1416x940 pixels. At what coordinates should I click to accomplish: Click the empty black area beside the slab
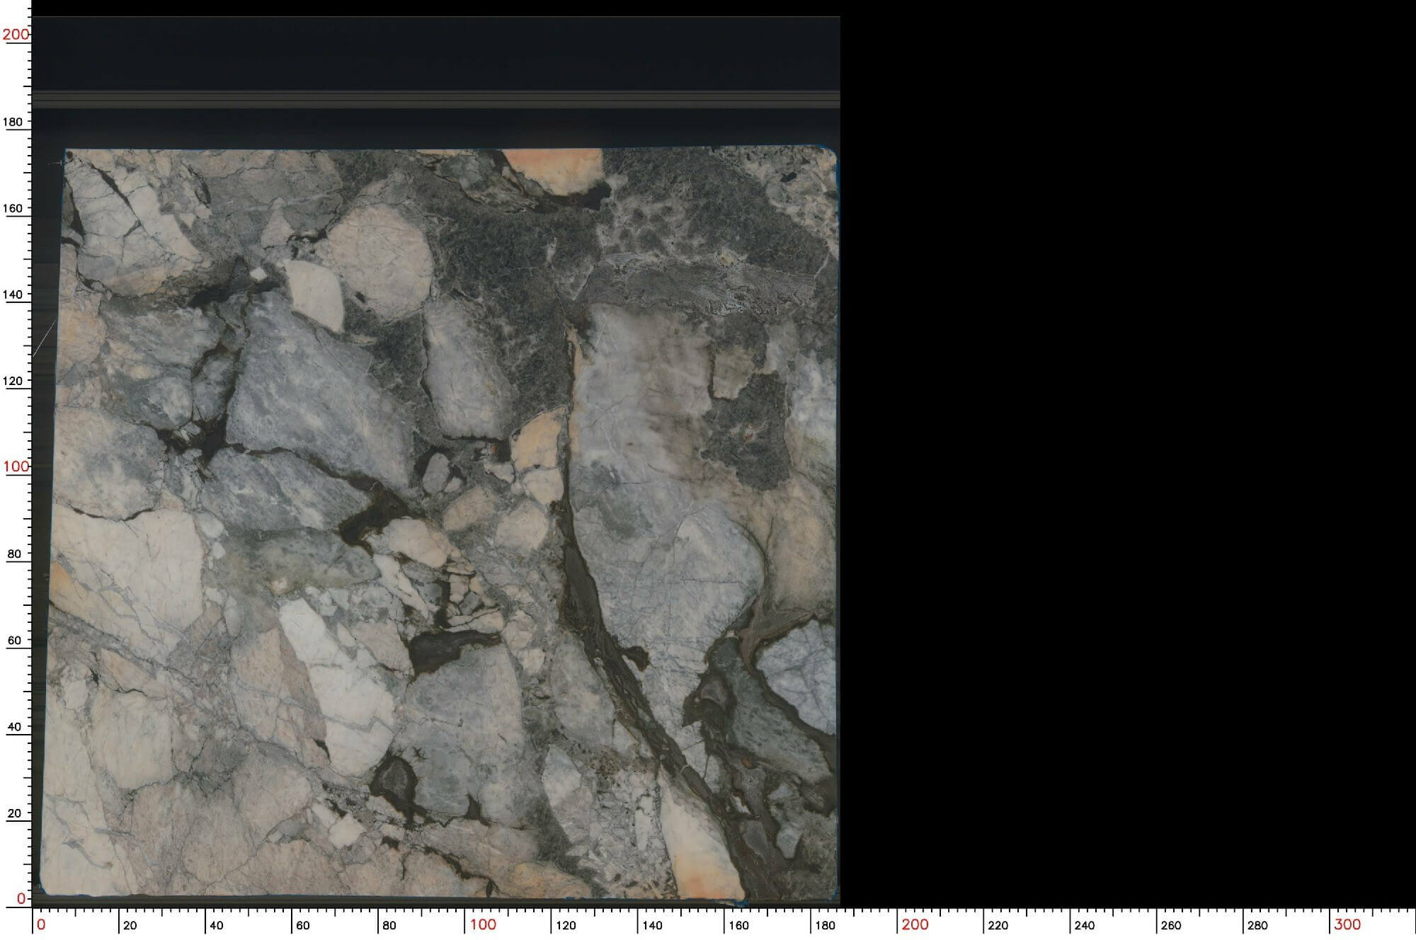(x=1127, y=453)
